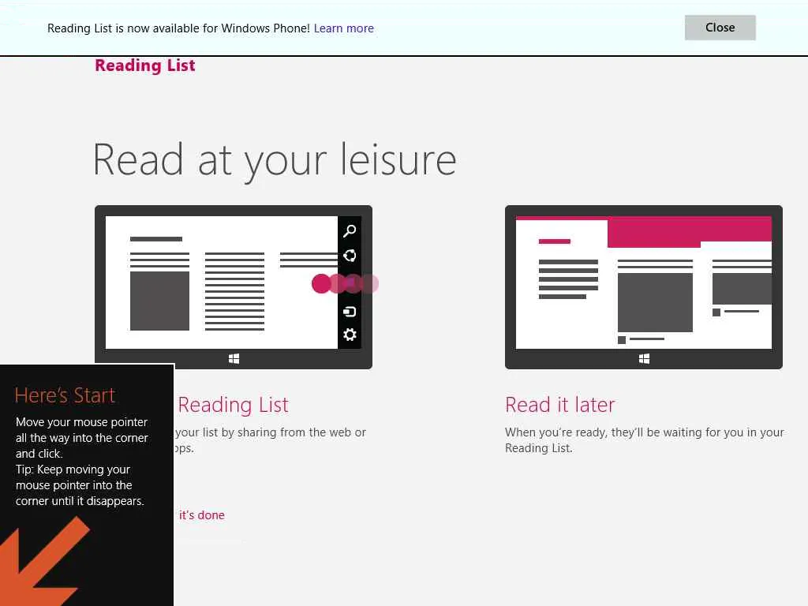Image resolution: width=808 pixels, height=606 pixels.
Task: Click the Devices charm icon in illustration
Action: click(350, 311)
